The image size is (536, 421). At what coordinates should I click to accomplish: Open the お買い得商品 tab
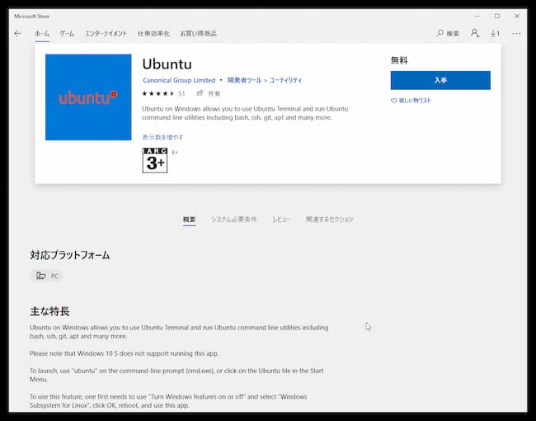198,34
